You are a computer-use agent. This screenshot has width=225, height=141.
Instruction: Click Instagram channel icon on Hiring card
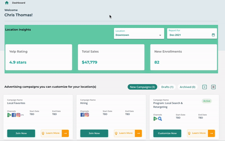87,115
